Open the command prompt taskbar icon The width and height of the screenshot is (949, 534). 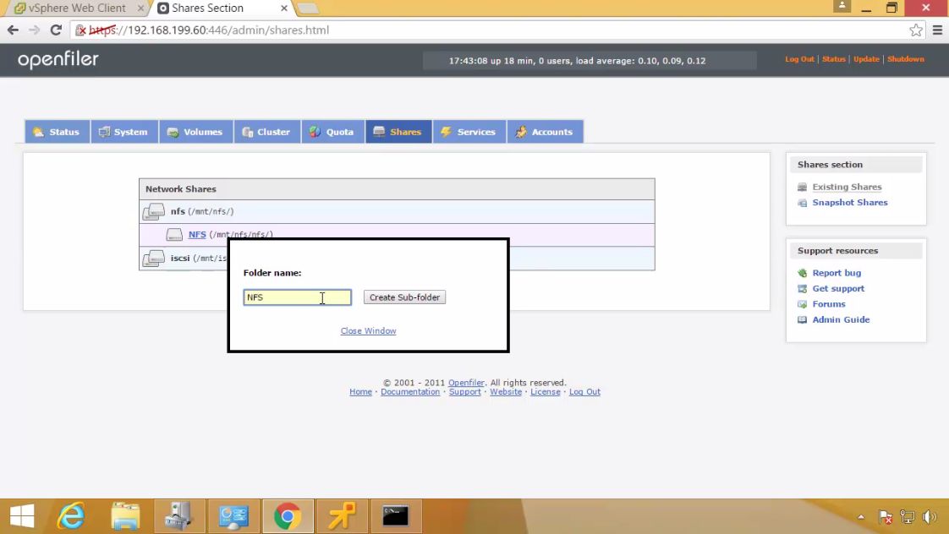click(395, 516)
